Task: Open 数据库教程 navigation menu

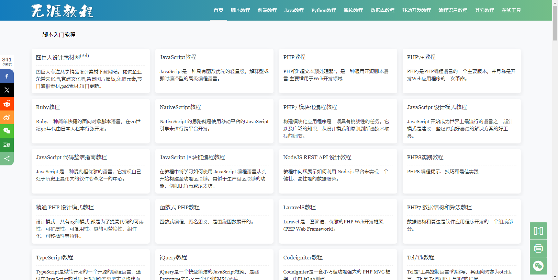Action: click(x=382, y=10)
